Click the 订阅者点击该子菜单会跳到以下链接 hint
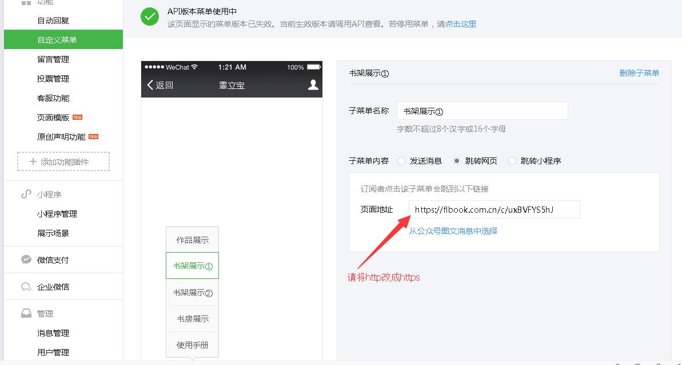This screenshot has height=365, width=682. (x=425, y=189)
